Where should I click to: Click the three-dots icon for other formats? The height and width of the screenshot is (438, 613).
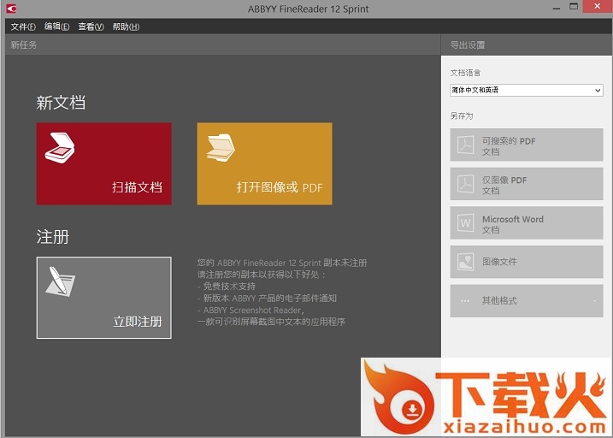465,301
